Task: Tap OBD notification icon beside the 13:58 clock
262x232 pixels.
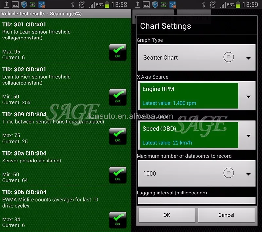Action: (x=32, y=5)
